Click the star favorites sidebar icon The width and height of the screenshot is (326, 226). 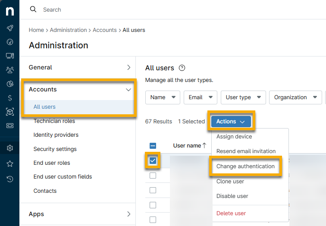(x=9, y=164)
